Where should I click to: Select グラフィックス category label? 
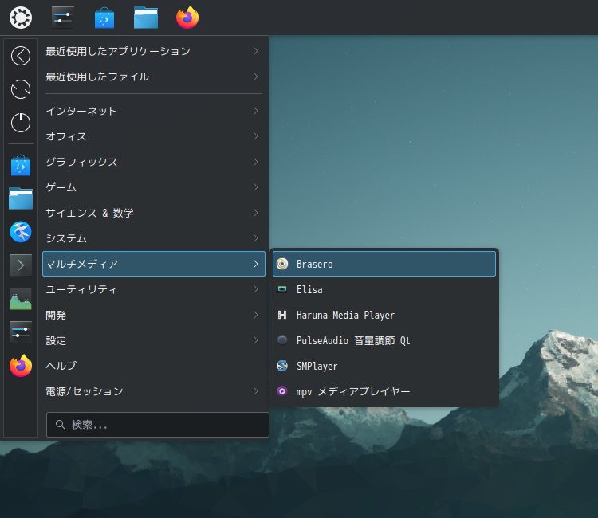[x=81, y=162]
